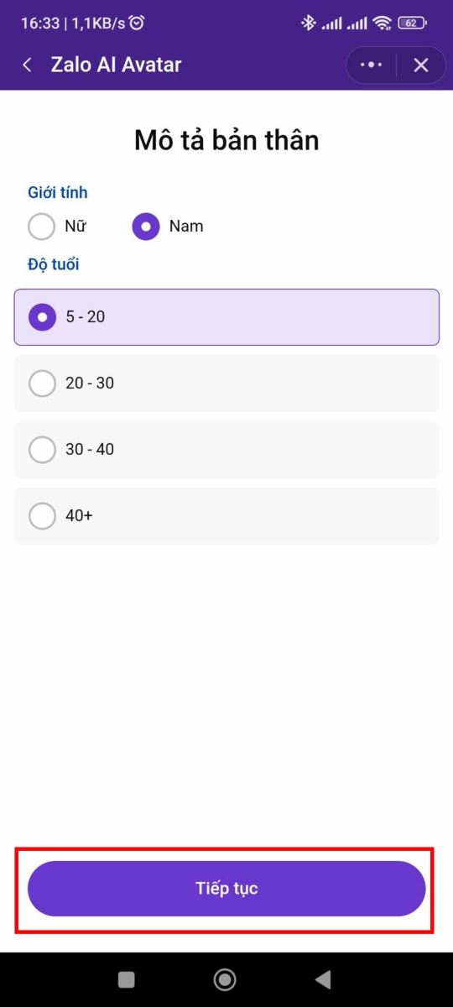Screen dimensions: 453x1007
Task: Choose the 5 - 20 age range
Action: 226,317
